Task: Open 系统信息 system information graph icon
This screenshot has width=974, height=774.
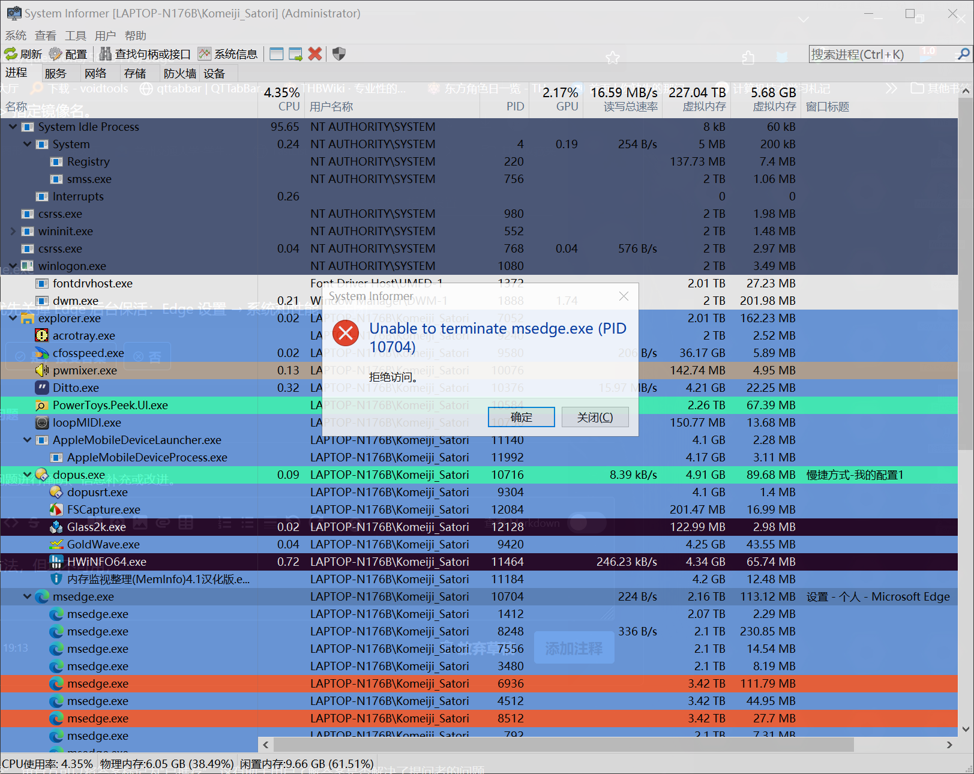Action: [x=205, y=54]
